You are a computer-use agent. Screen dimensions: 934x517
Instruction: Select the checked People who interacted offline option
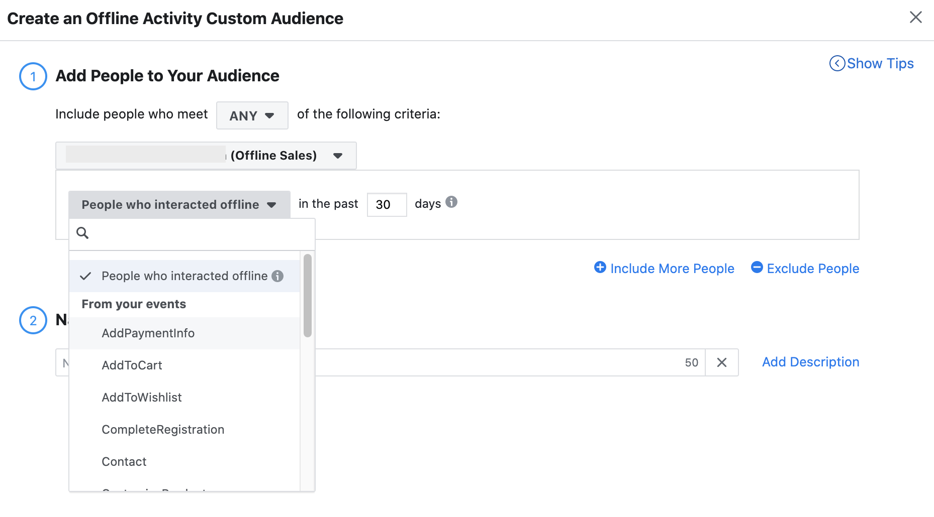(x=184, y=276)
